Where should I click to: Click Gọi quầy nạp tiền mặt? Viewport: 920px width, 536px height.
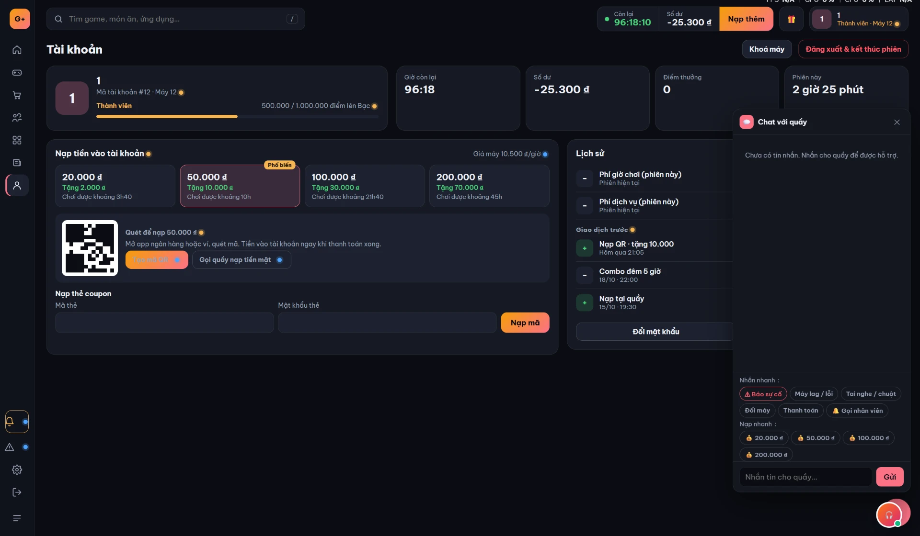241,260
